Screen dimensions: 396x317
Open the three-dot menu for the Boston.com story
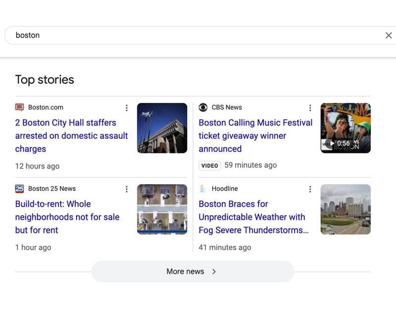tap(127, 108)
